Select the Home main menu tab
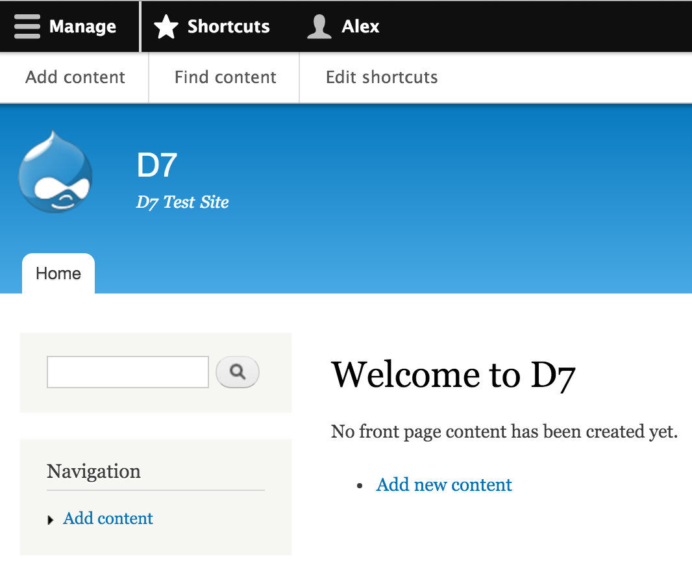This screenshot has width=692, height=574. point(58,273)
